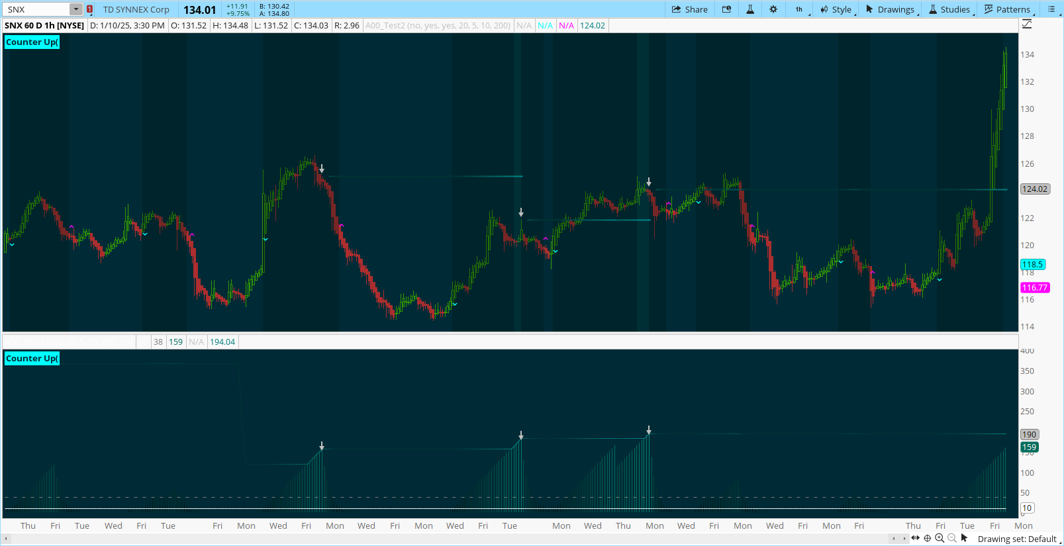The image size is (1064, 546).
Task: Click the close value 'C: 134.03'
Action: (311, 25)
